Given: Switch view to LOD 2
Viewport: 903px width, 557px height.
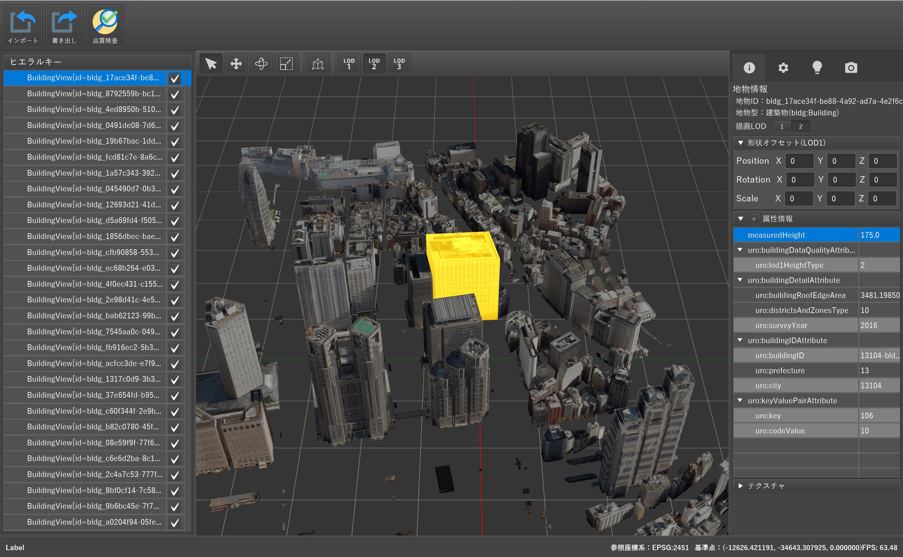Looking at the screenshot, I should [x=374, y=64].
